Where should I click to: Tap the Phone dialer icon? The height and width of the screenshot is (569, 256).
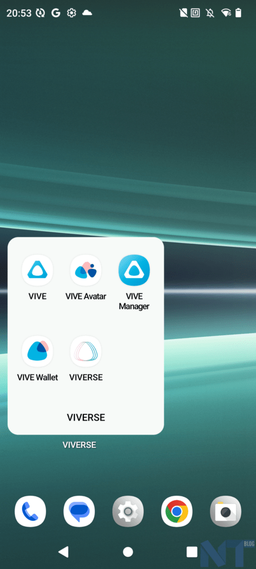click(x=31, y=511)
